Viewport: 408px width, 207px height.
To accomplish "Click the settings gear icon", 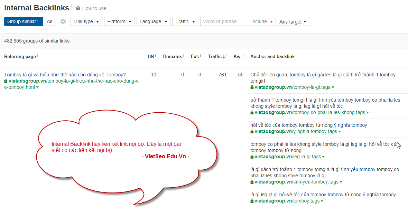I will tap(63, 21).
